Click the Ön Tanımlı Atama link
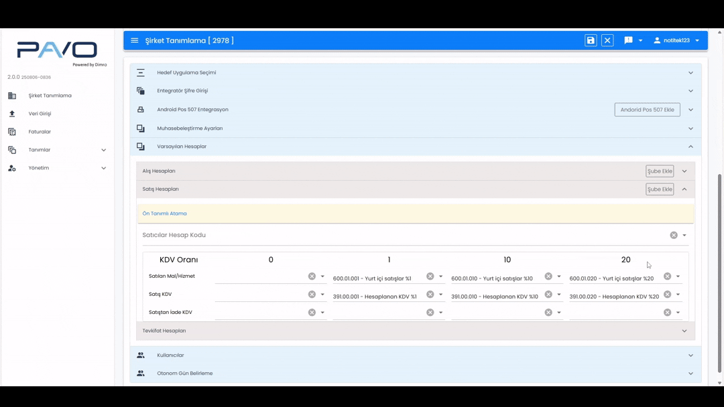 pyautogui.click(x=164, y=214)
